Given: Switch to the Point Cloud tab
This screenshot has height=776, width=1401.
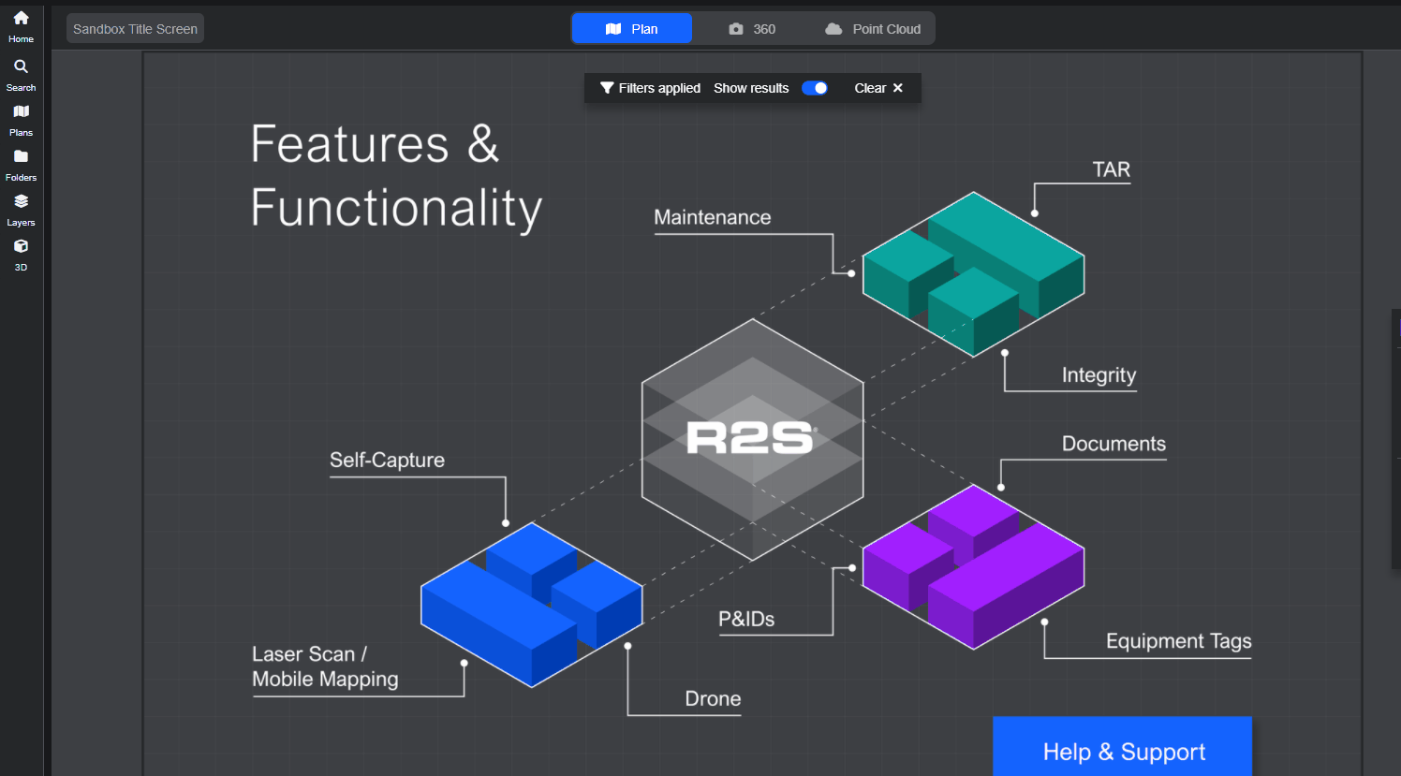Looking at the screenshot, I should (873, 29).
